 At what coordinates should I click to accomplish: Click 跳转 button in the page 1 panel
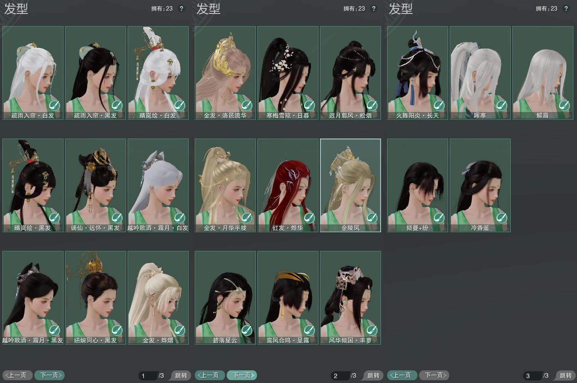pos(180,375)
